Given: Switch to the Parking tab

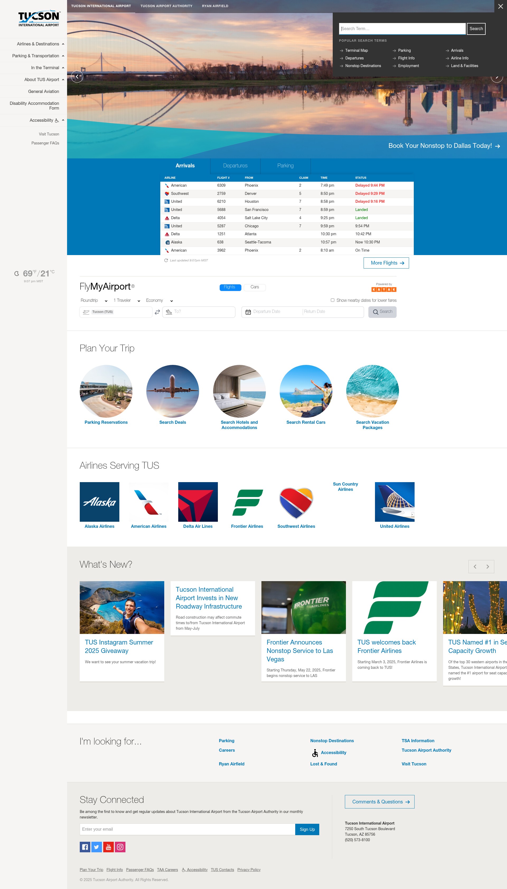Looking at the screenshot, I should coord(285,166).
